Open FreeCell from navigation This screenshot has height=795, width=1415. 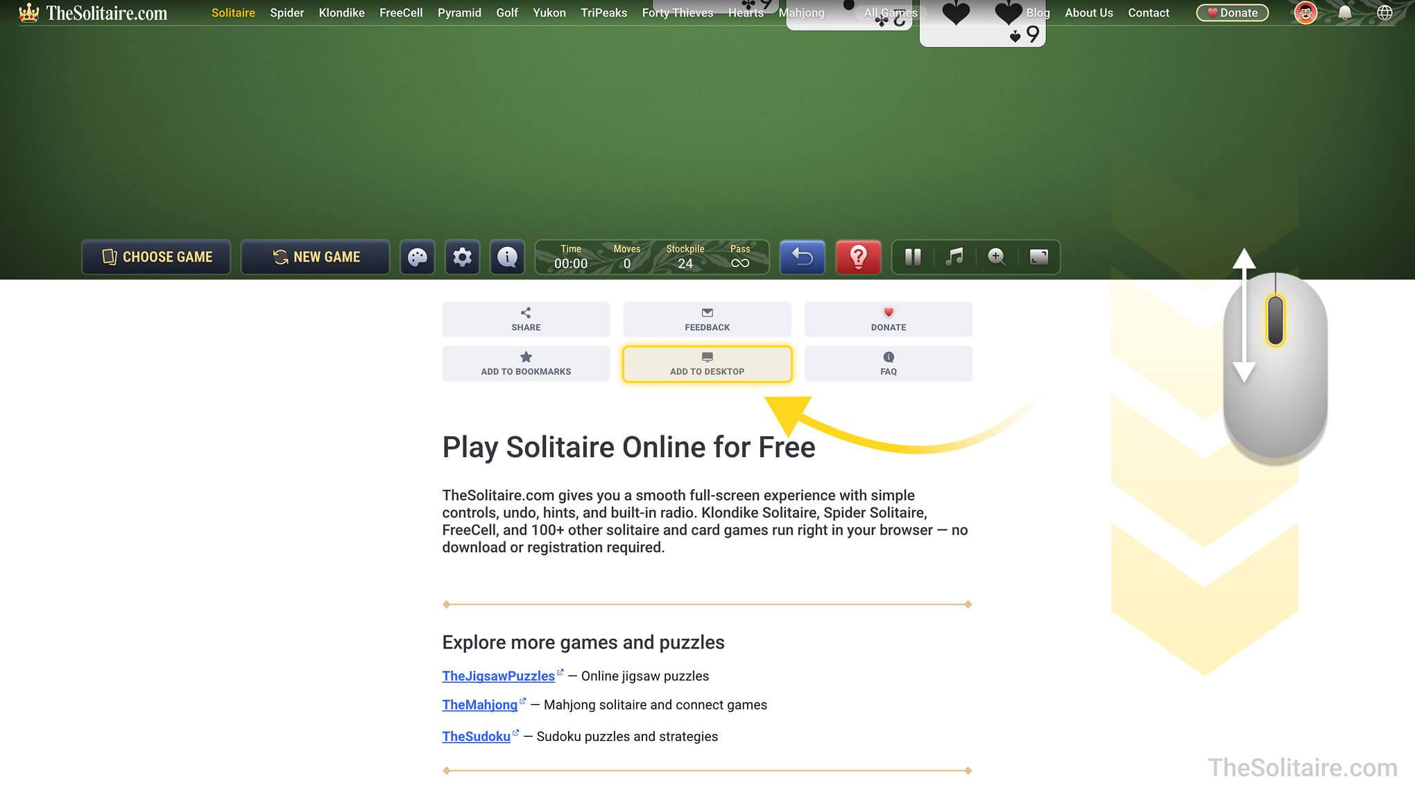point(401,12)
